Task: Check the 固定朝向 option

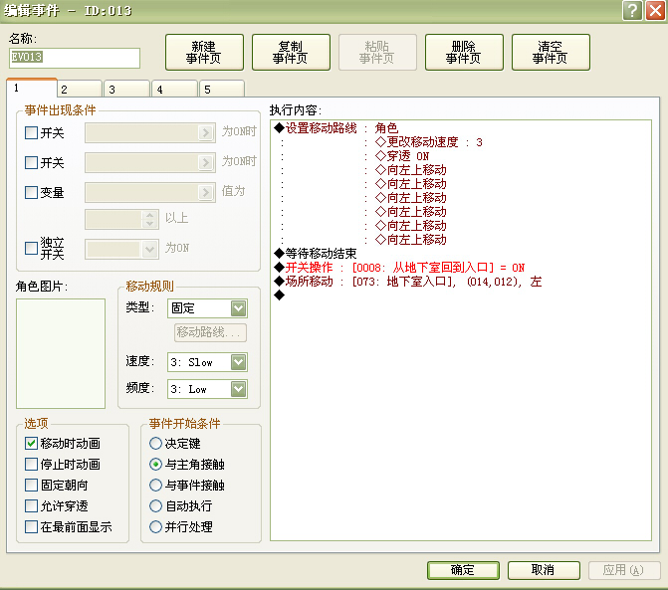Action: [x=31, y=485]
